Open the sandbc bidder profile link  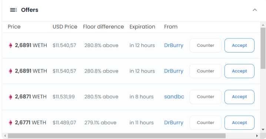click(174, 97)
